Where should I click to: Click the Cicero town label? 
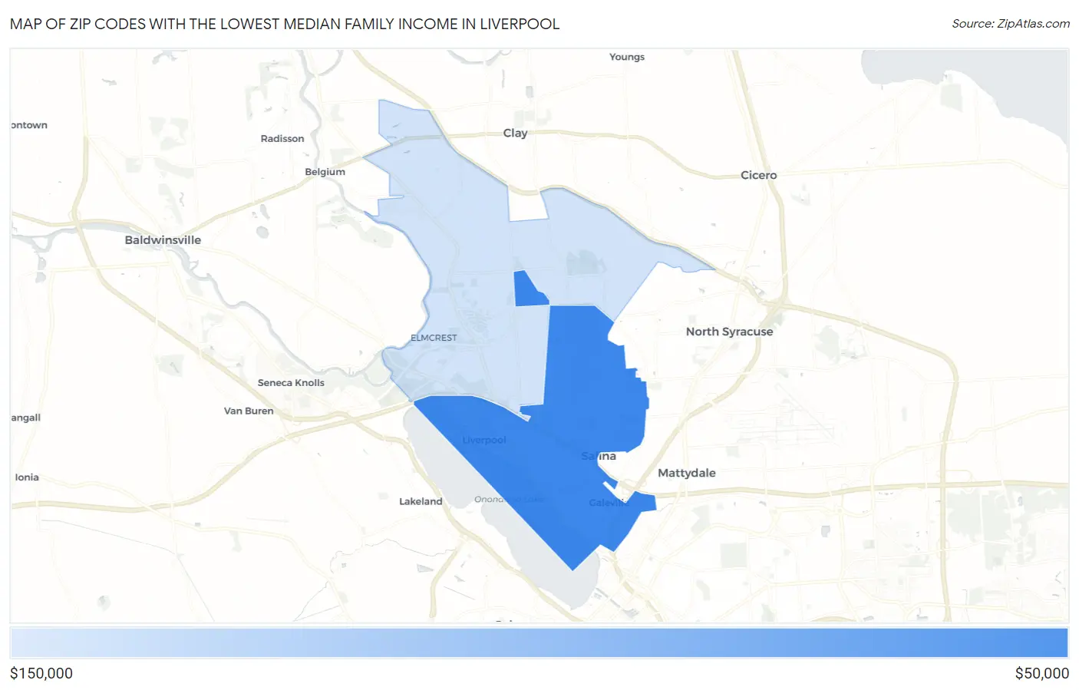coord(758,175)
